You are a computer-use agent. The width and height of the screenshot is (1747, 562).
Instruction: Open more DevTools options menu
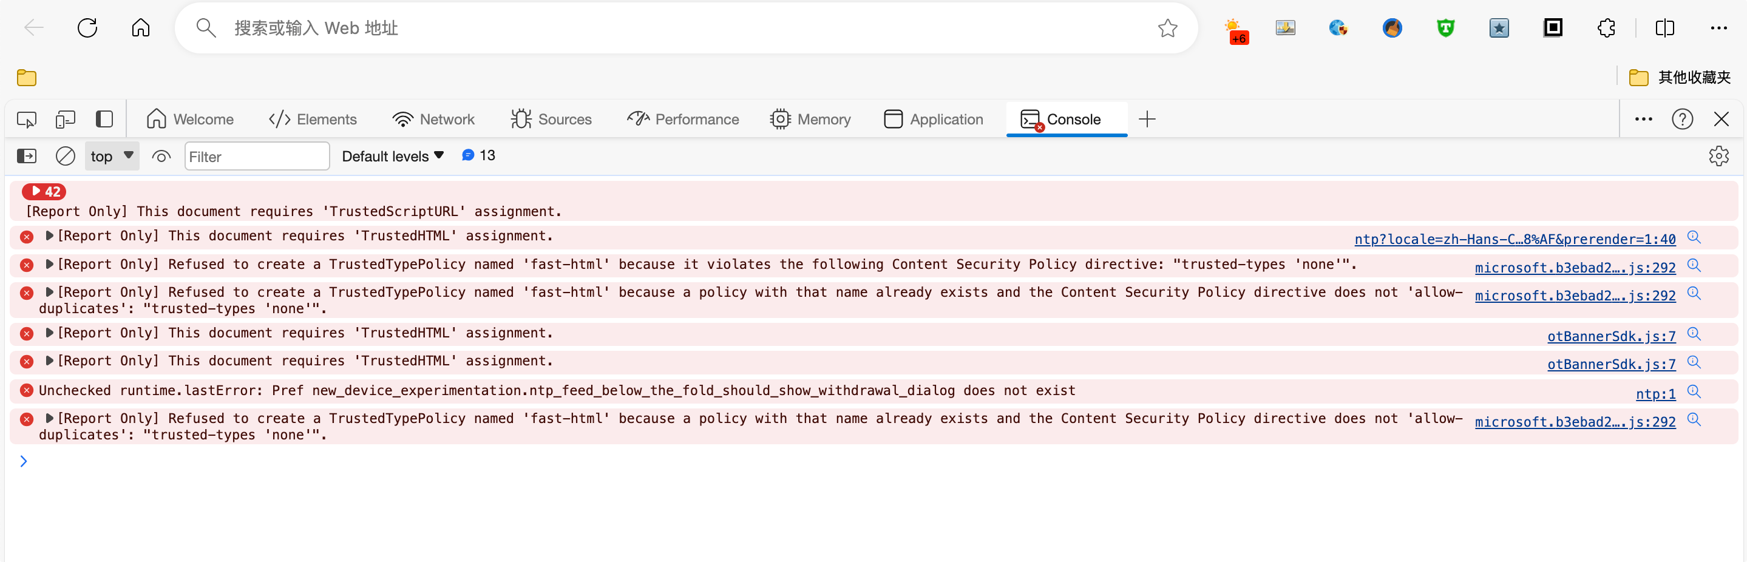click(x=1643, y=118)
